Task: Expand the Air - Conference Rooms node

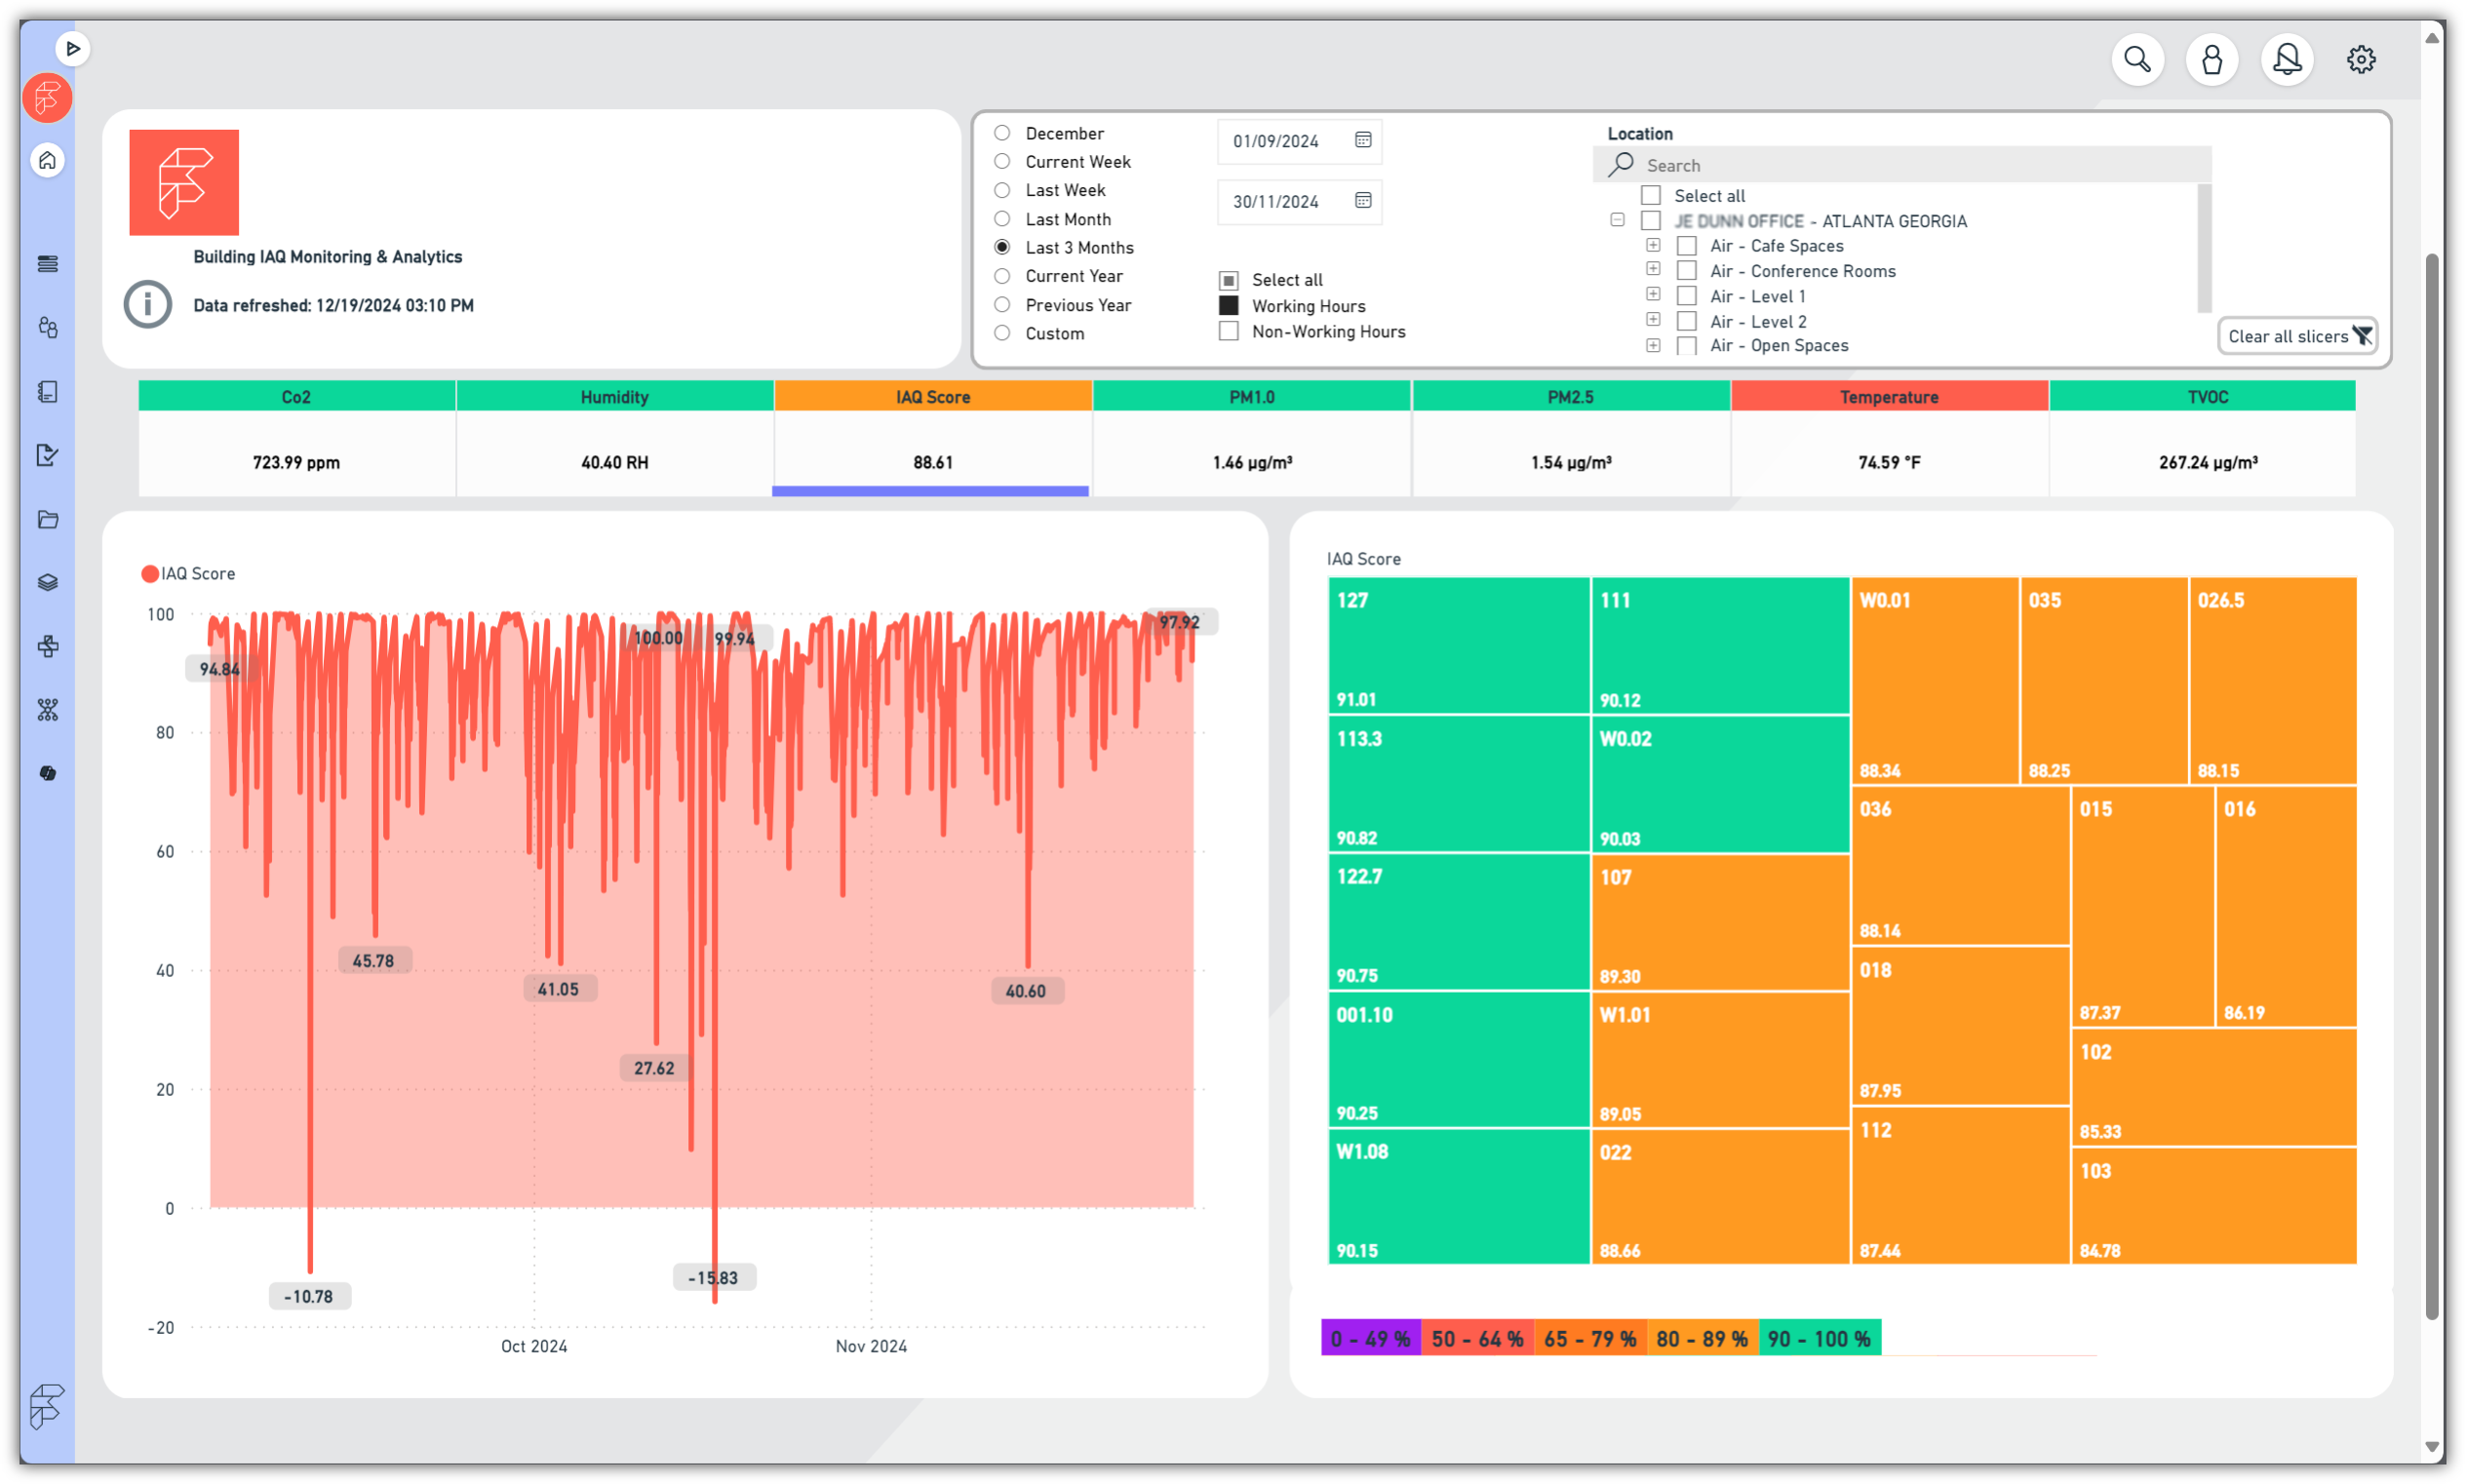Action: [1653, 269]
